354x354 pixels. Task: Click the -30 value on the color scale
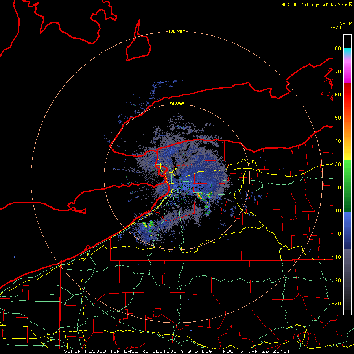[x=336, y=303]
